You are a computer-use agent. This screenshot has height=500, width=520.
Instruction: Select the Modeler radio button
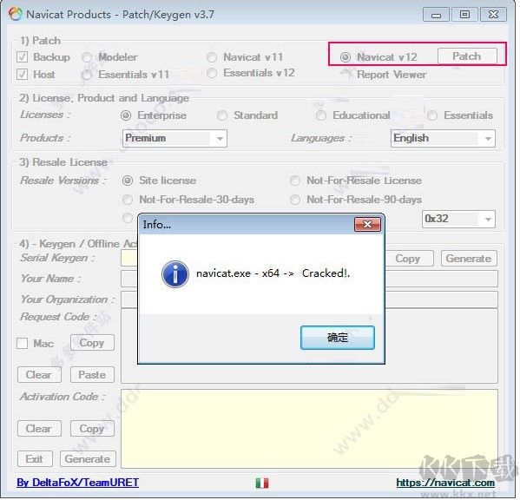[87, 57]
